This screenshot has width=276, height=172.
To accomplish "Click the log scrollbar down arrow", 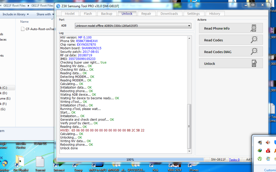I will pos(189,151).
